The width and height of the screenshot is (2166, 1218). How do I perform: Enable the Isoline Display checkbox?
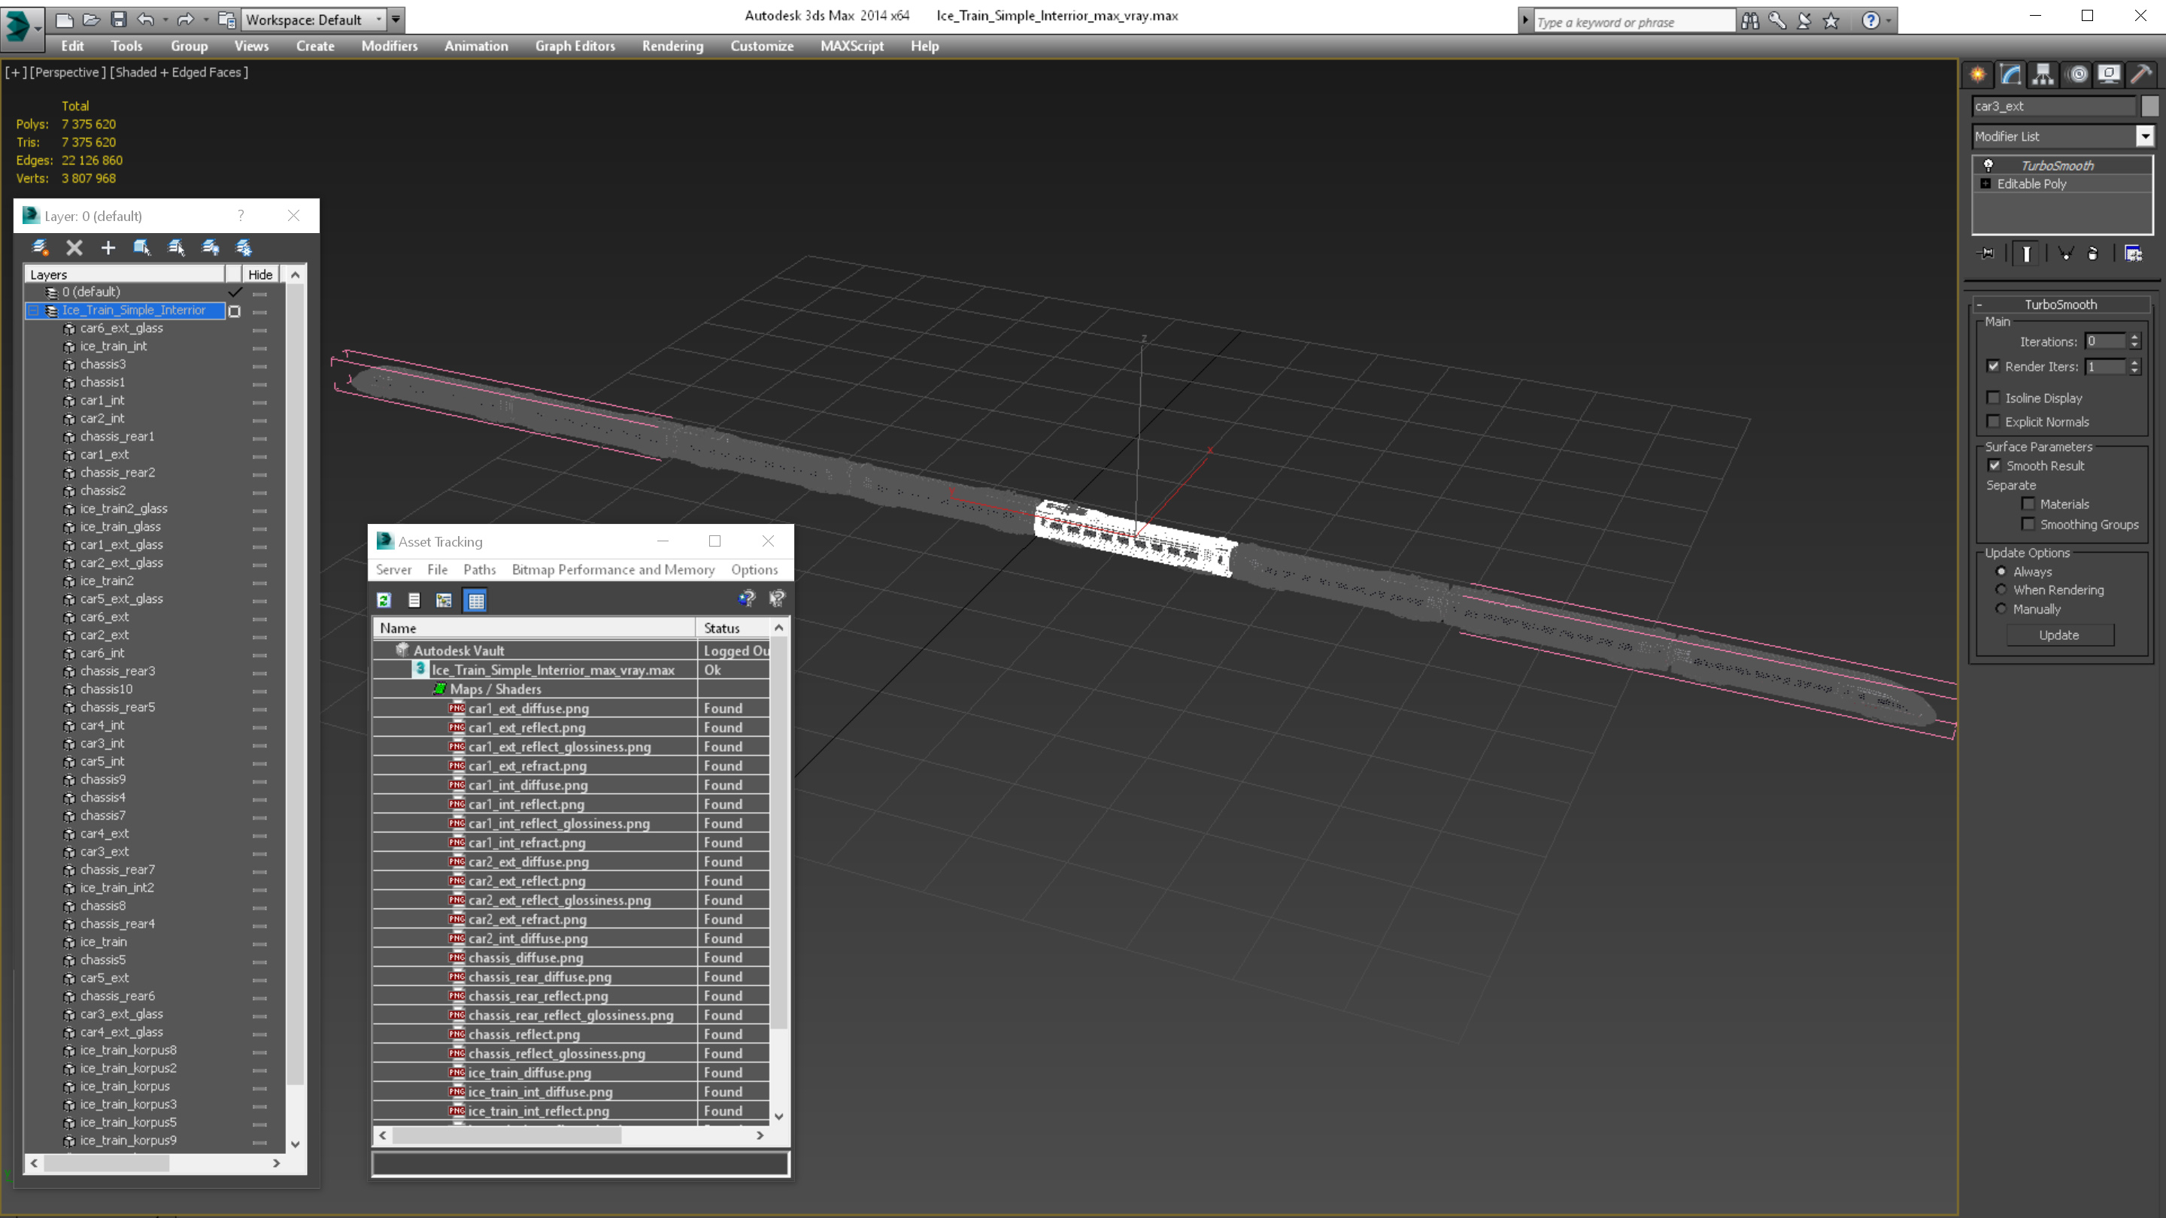1994,398
